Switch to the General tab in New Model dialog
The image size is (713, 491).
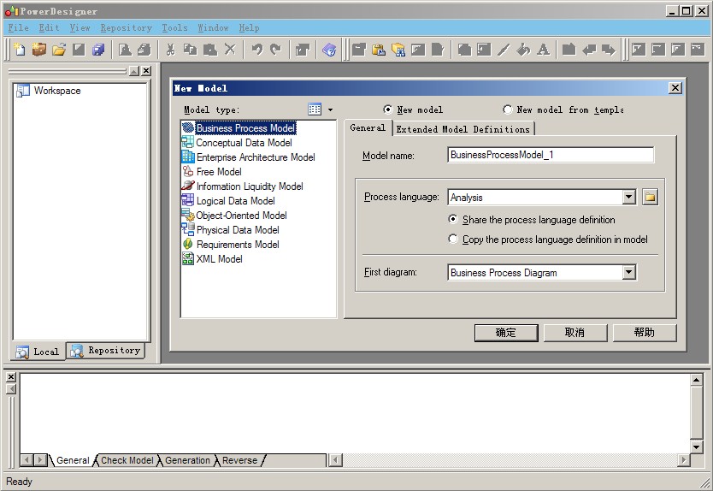pos(368,127)
